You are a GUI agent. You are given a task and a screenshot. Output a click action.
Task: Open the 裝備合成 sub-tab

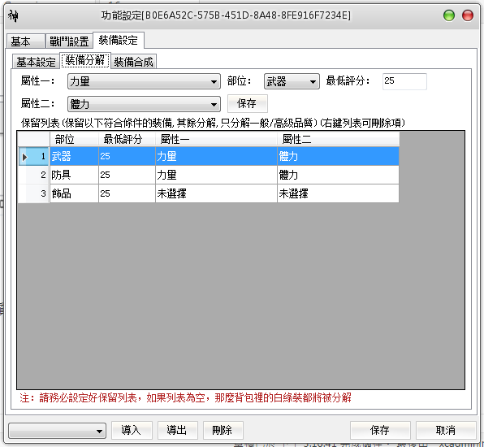134,62
